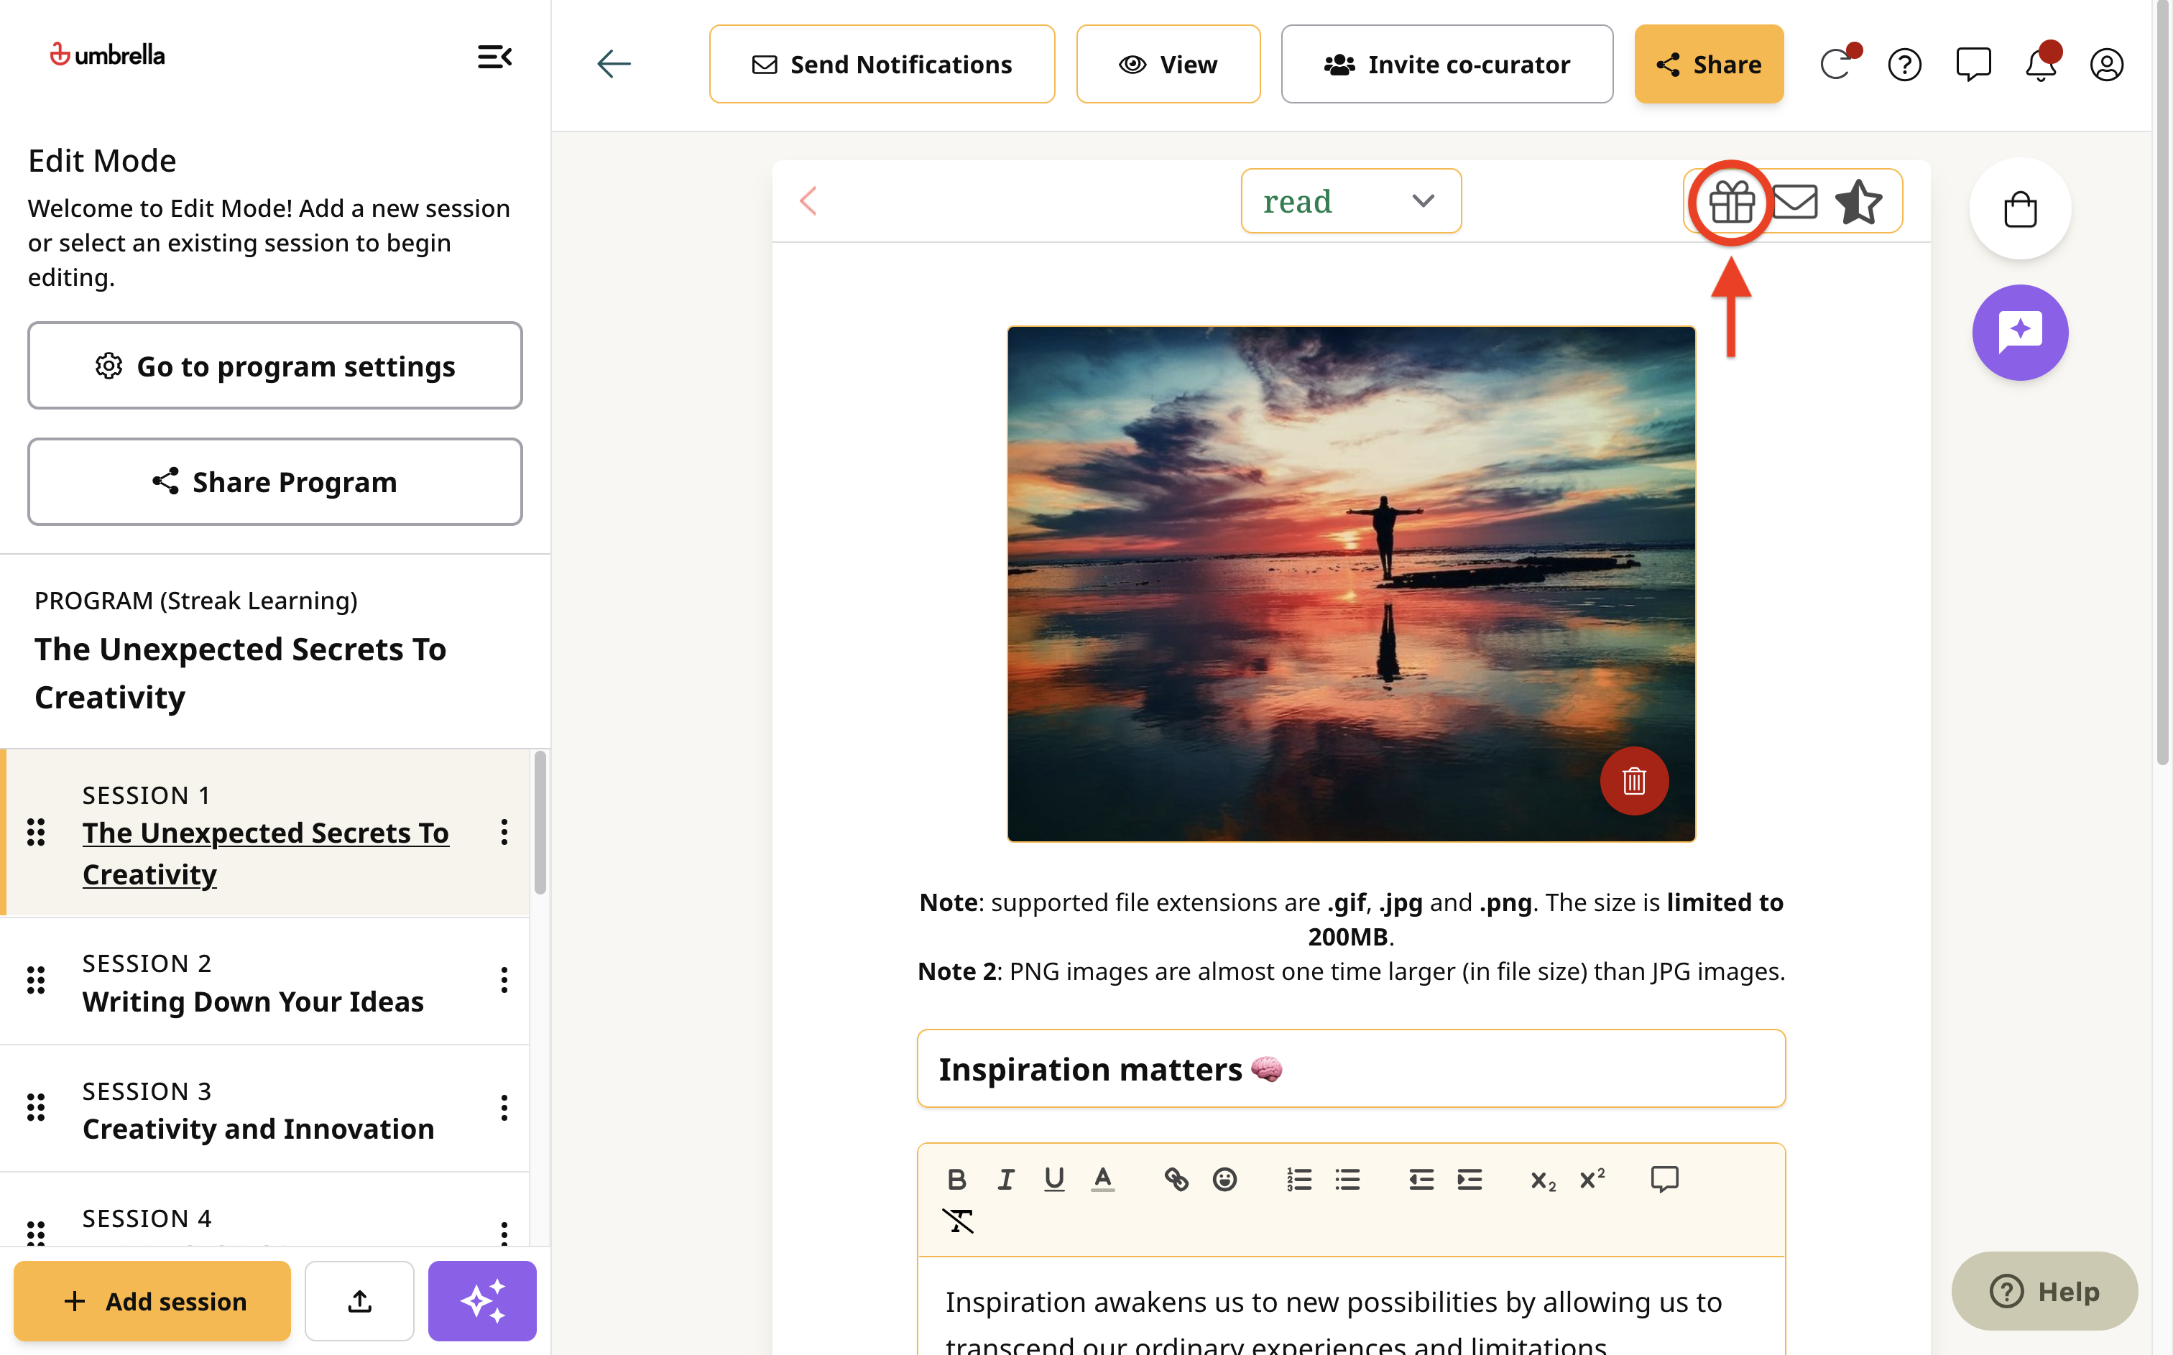Open the Help widget
Viewport: 2173px width, 1355px height.
[x=2044, y=1290]
